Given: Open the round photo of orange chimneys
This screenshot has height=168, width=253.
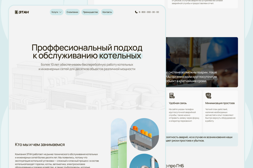Looking at the screenshot, I should point(144,135).
